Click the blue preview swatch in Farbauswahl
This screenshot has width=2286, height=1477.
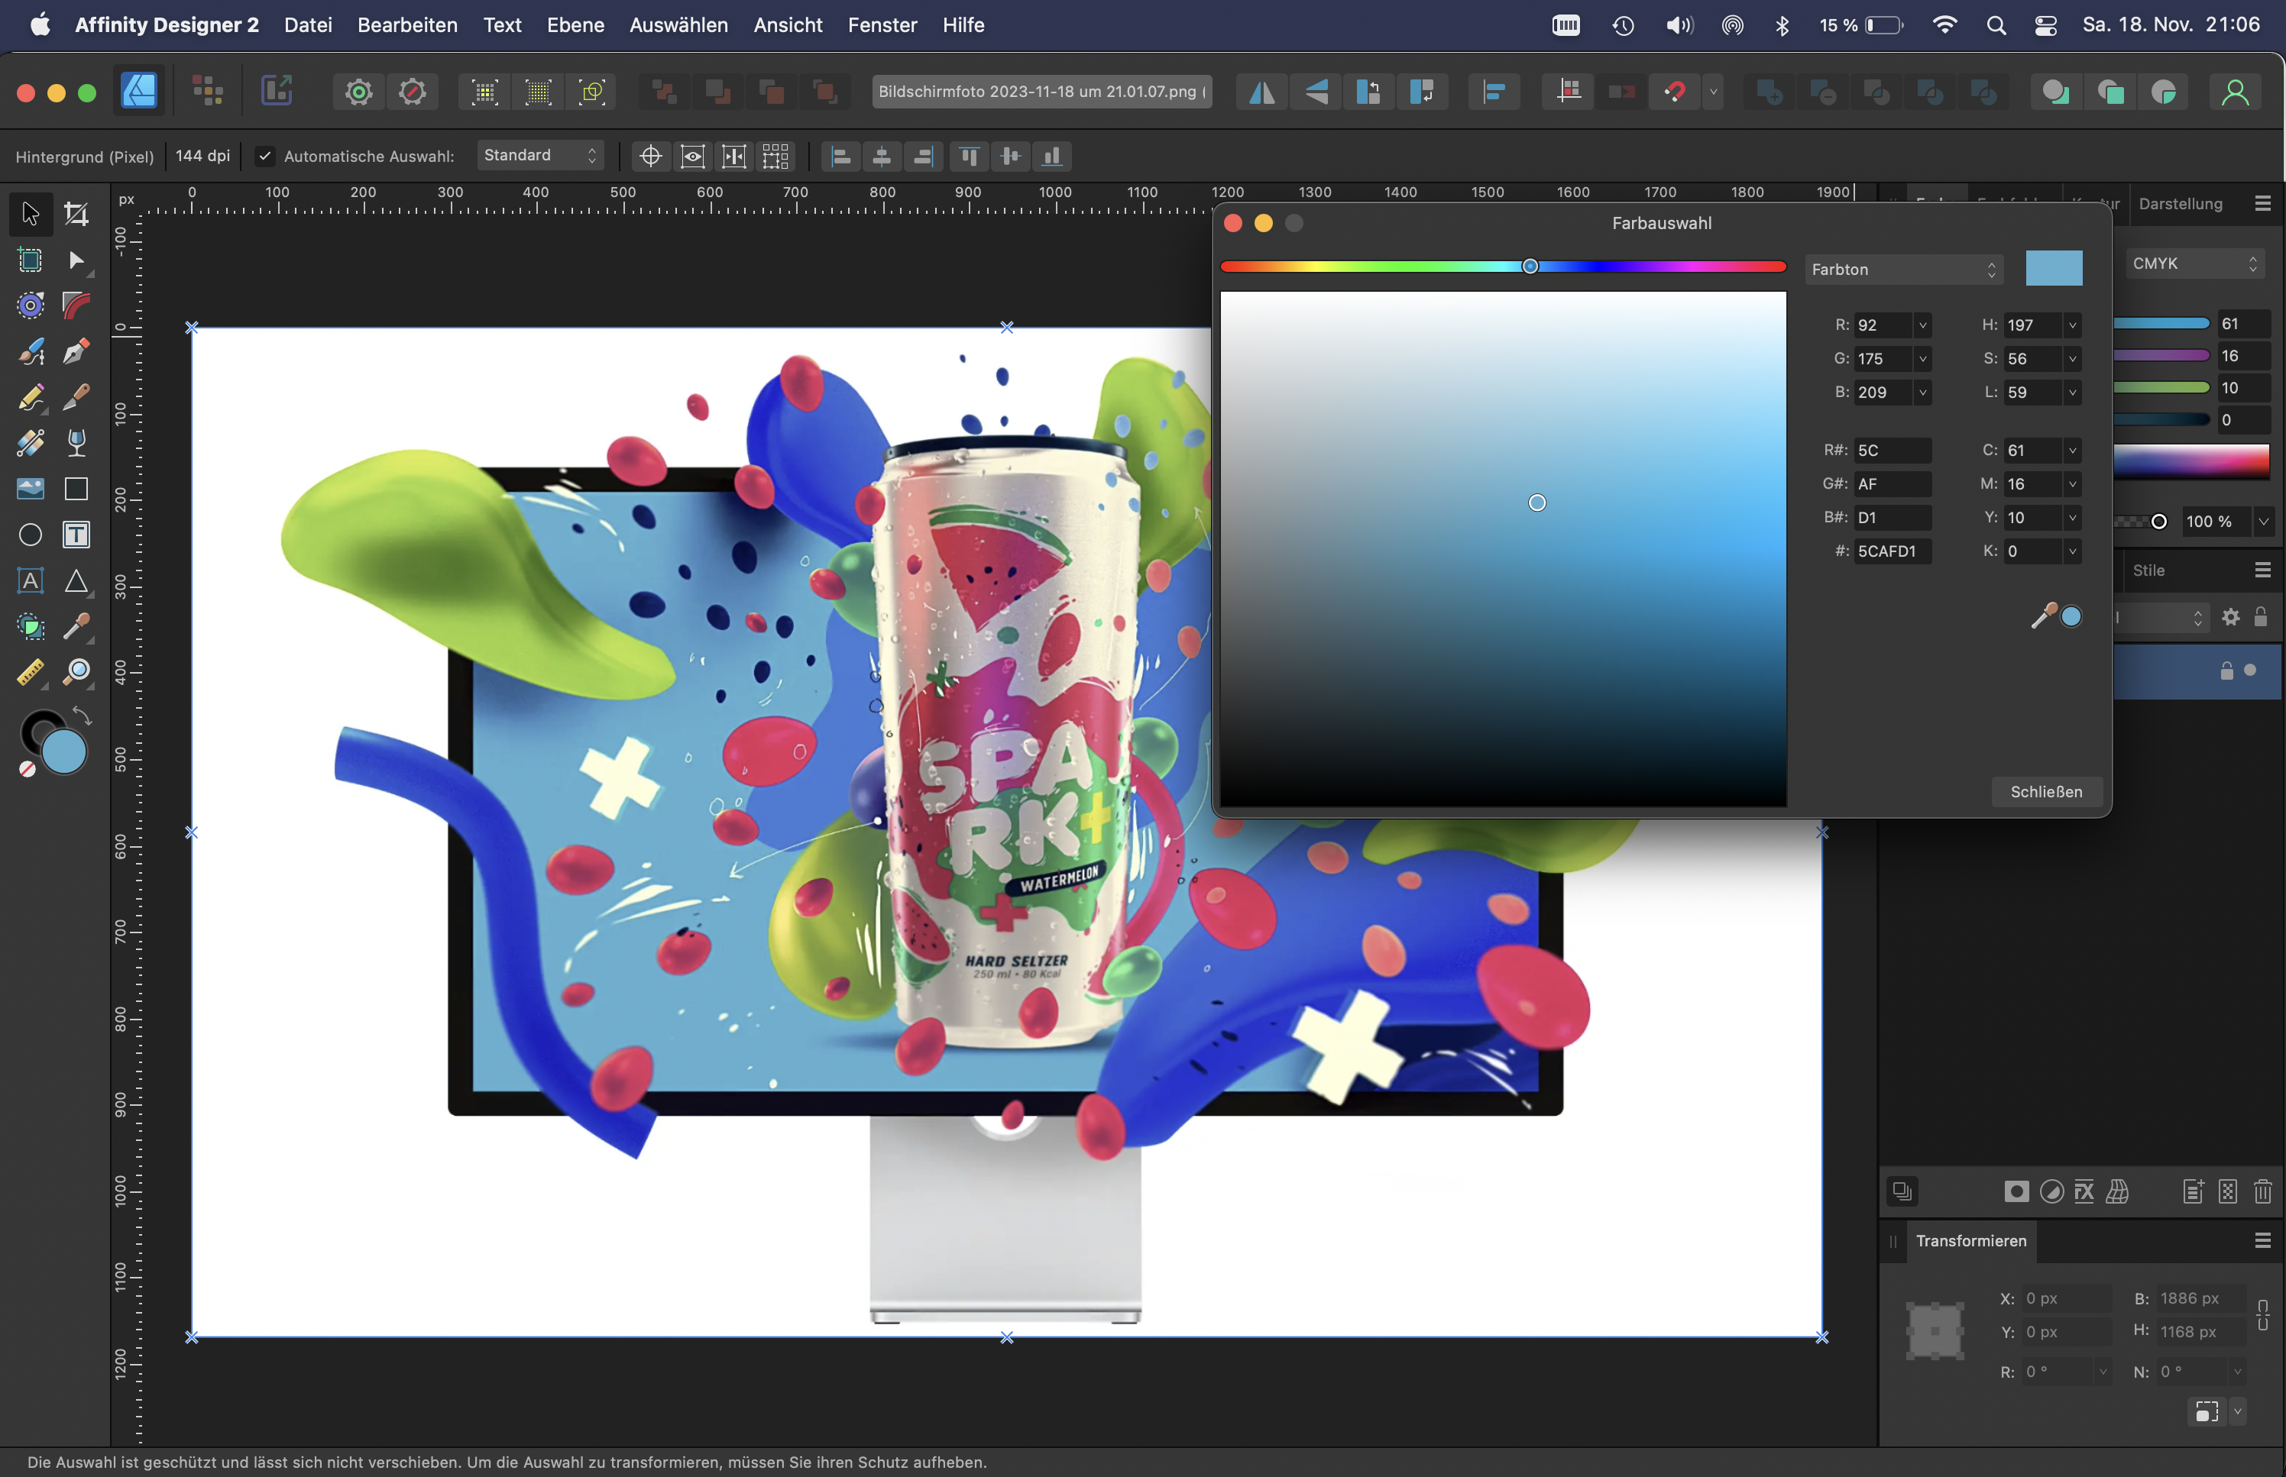(x=2054, y=269)
